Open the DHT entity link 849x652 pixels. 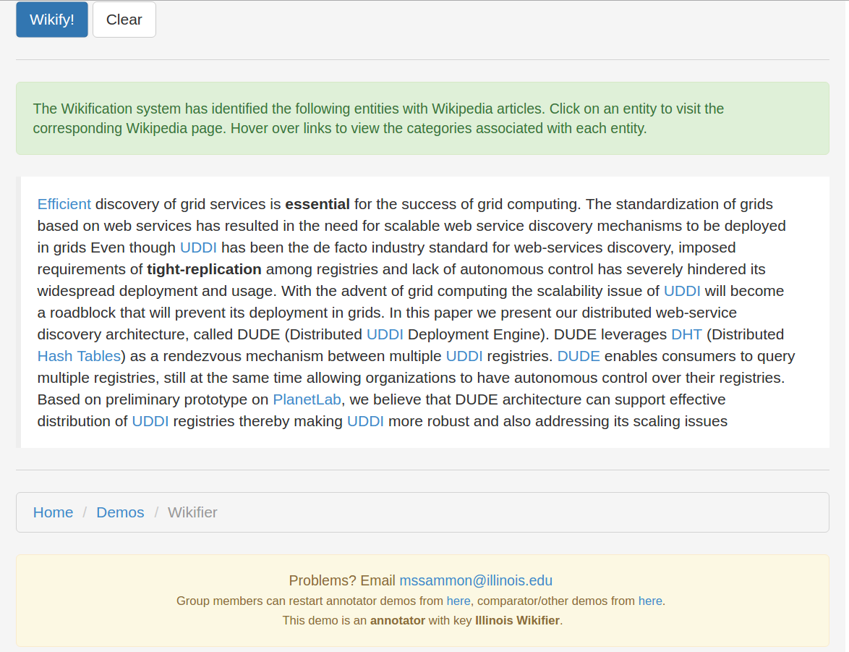686,334
